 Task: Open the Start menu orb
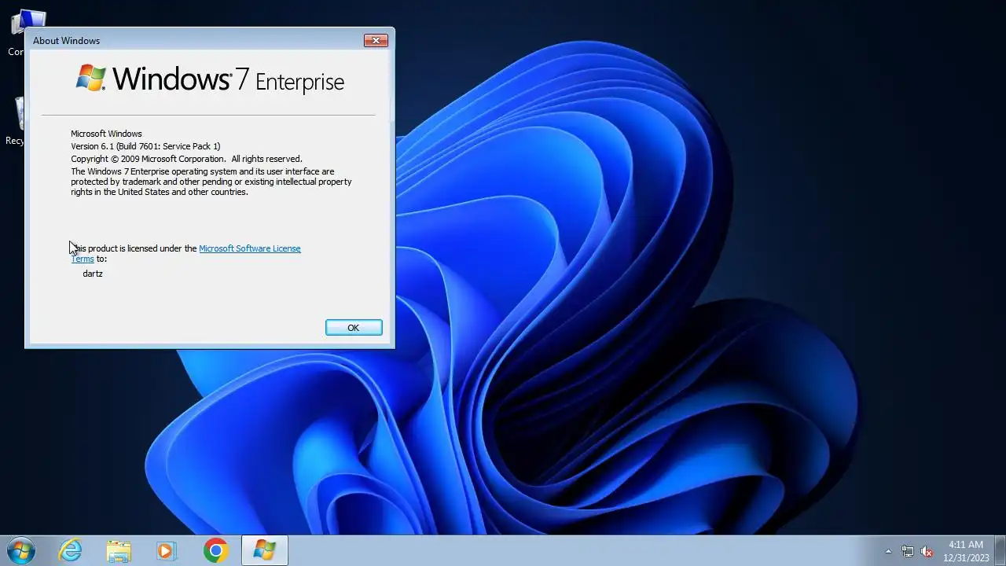[x=20, y=550]
